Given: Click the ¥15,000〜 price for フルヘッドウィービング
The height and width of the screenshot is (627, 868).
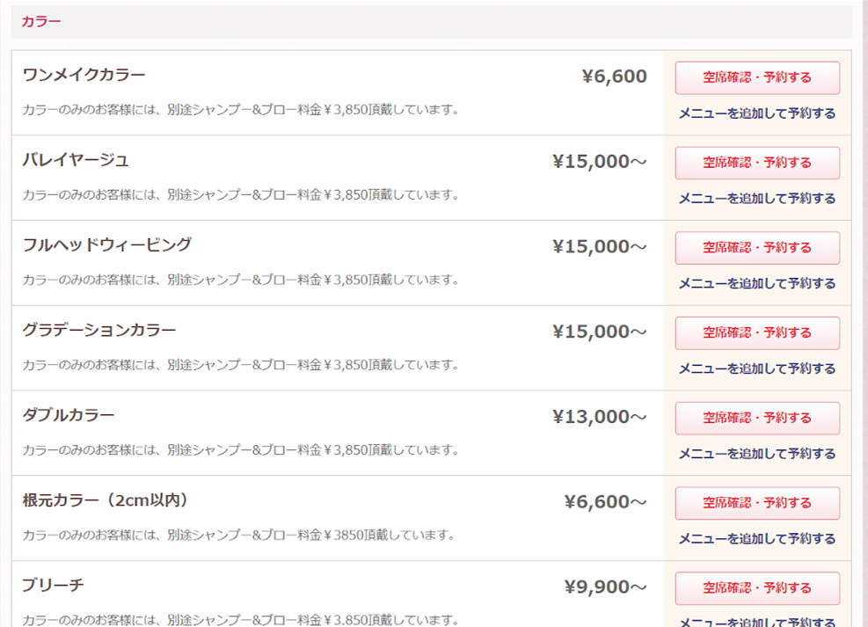Looking at the screenshot, I should 599,247.
